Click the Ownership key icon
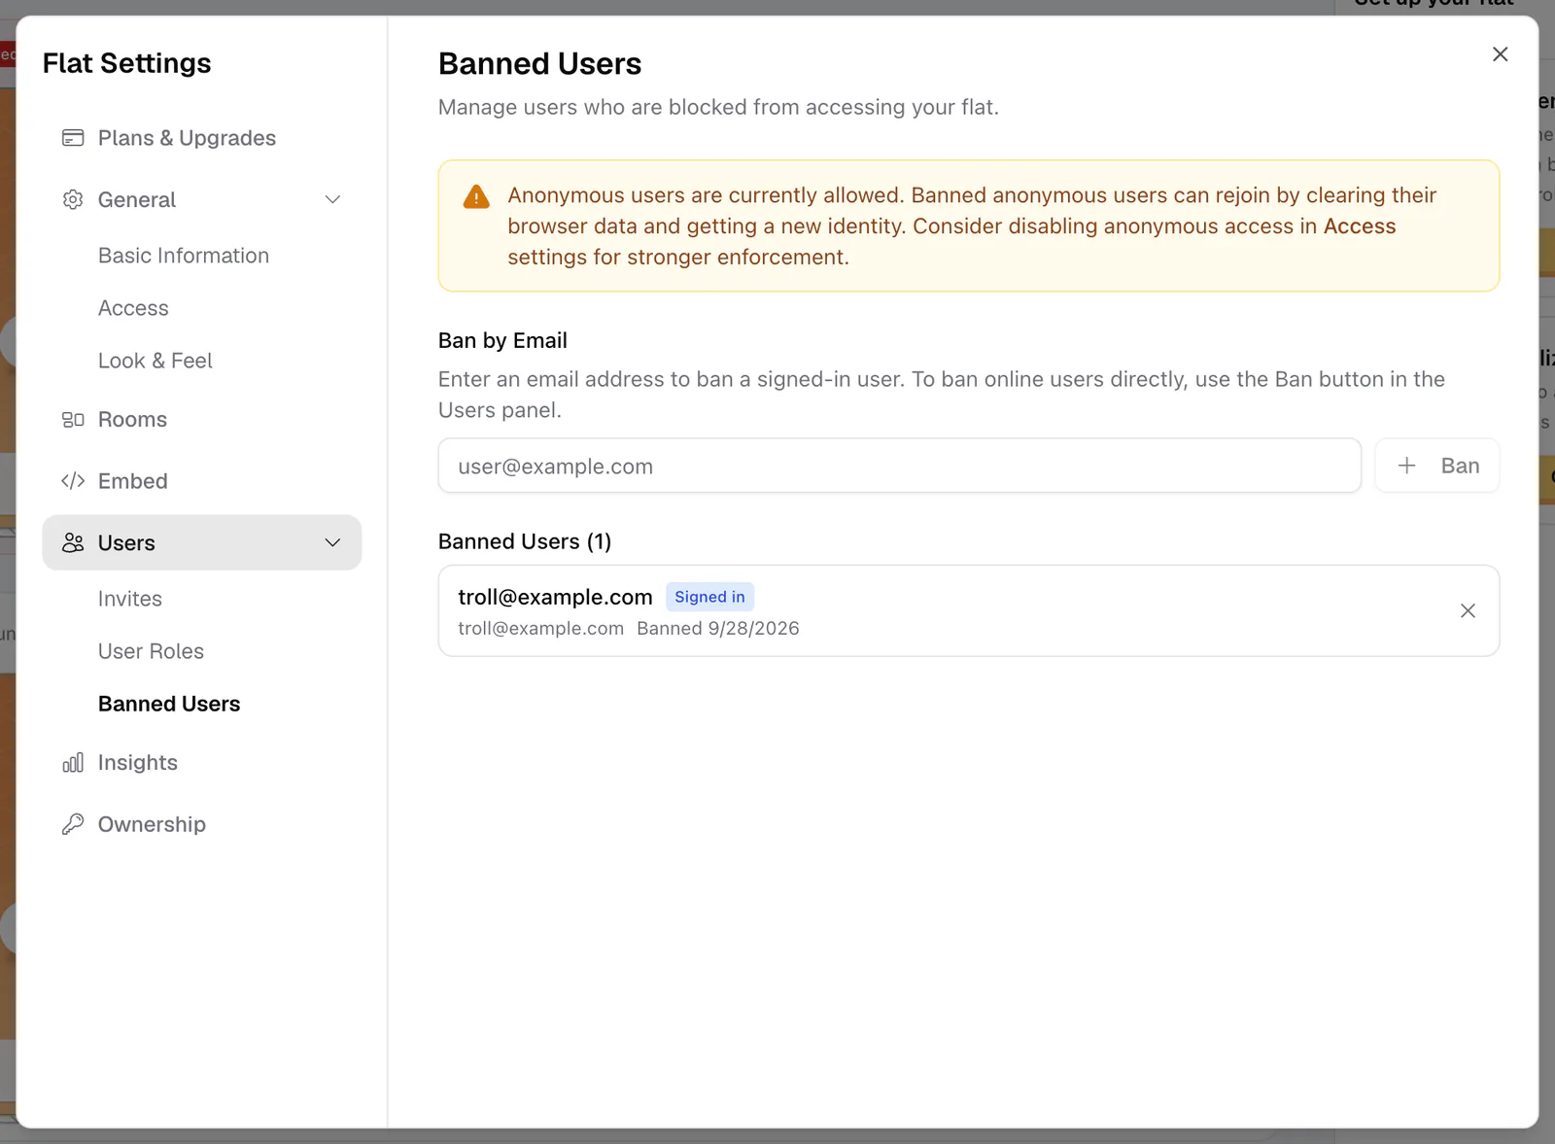 tap(73, 824)
